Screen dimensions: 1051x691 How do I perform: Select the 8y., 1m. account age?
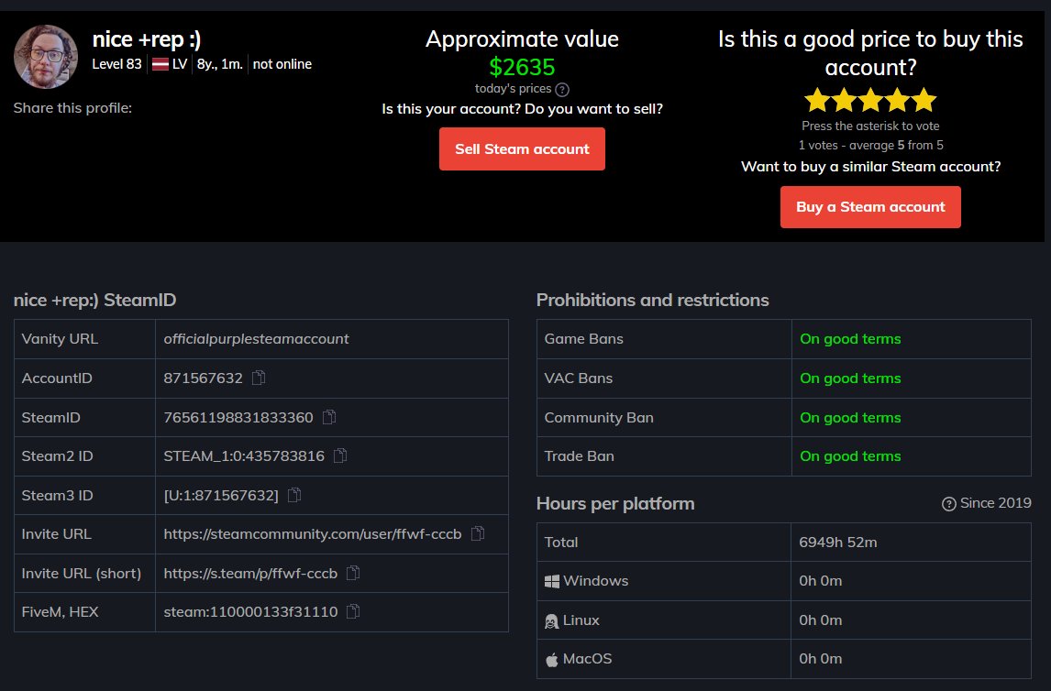coord(220,64)
